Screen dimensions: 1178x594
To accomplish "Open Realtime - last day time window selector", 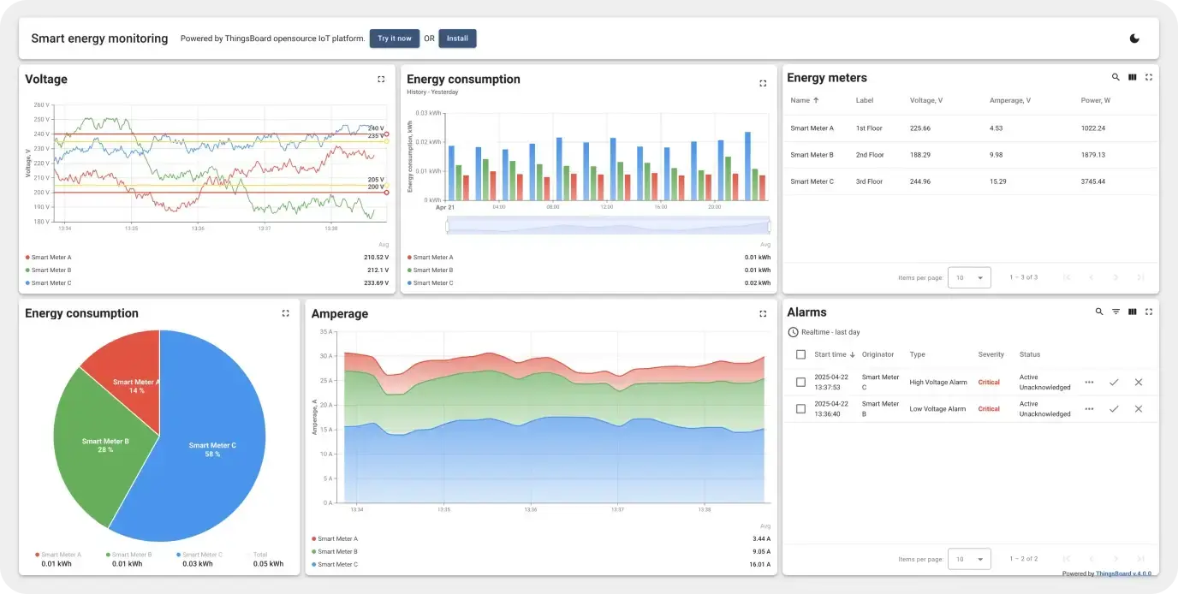I will pyautogui.click(x=824, y=332).
